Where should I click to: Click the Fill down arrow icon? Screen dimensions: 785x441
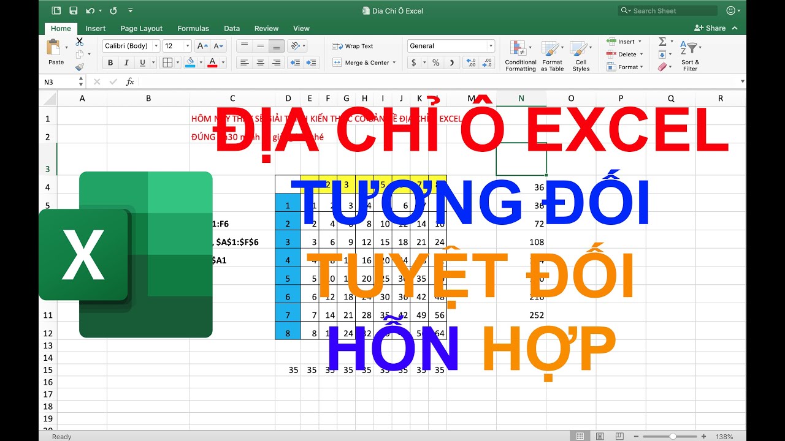tap(662, 55)
